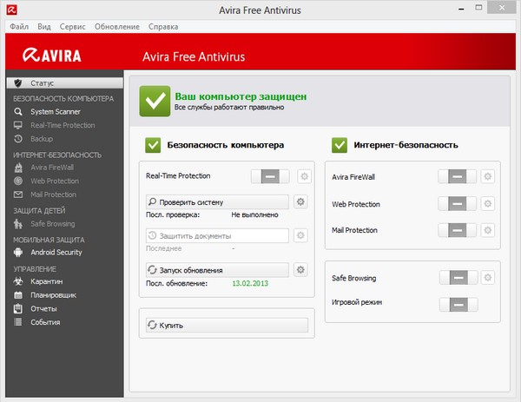Open the Отчеты reports page
The image size is (521, 402).
point(43,308)
